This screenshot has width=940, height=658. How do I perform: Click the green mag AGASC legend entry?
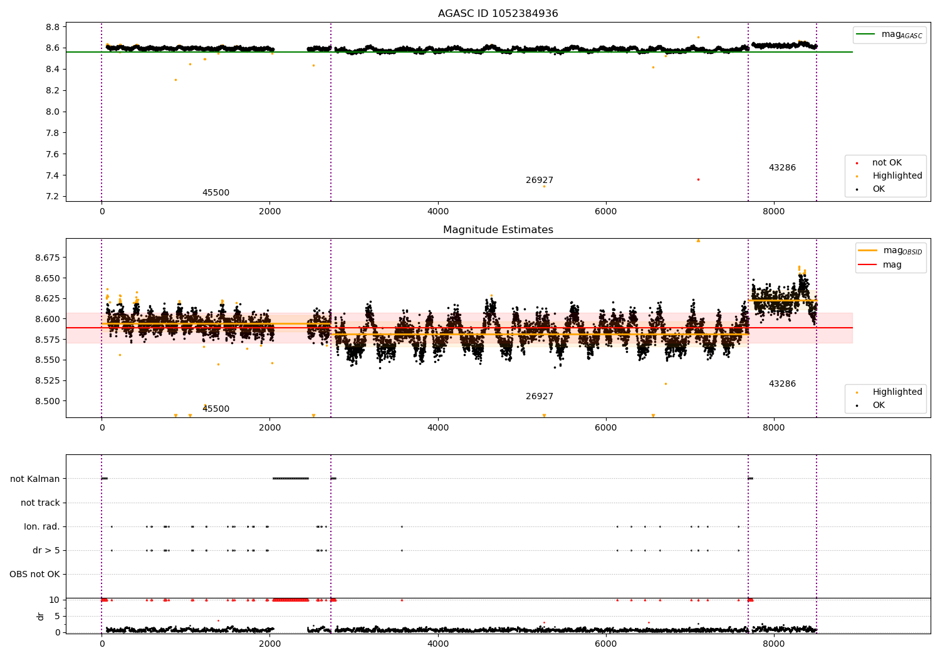click(x=890, y=34)
